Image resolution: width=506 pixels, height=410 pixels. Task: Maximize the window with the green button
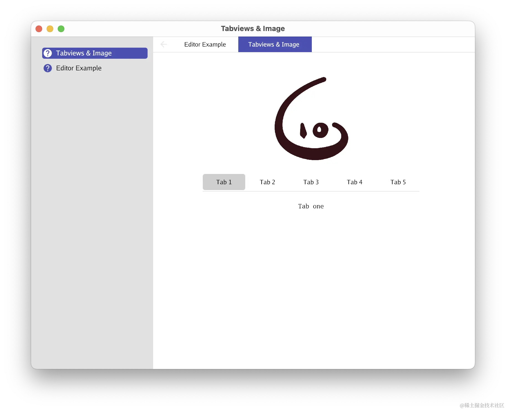pos(61,29)
